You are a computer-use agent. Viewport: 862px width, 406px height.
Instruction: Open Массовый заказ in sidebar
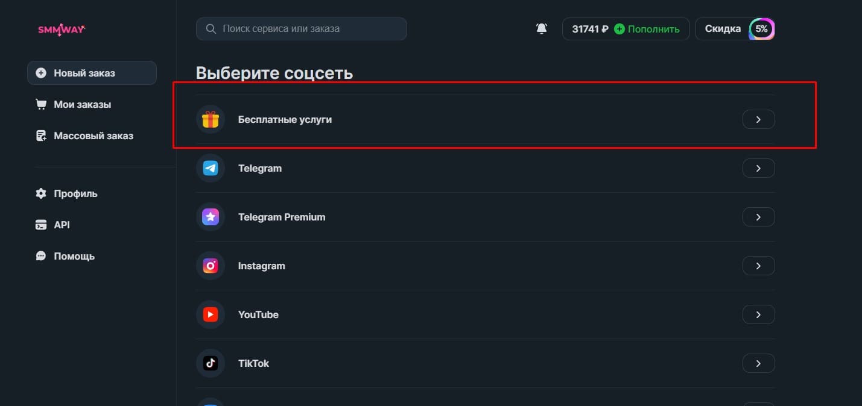93,136
